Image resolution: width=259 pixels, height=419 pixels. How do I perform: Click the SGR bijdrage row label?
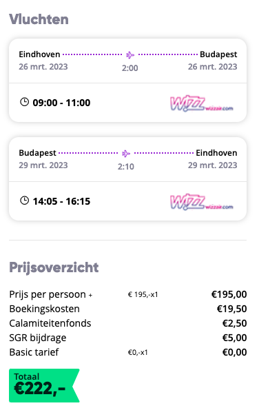tap(38, 338)
